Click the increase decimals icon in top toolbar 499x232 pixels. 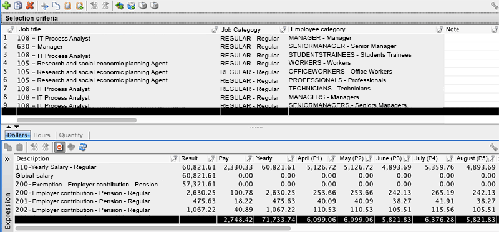tap(105, 6)
